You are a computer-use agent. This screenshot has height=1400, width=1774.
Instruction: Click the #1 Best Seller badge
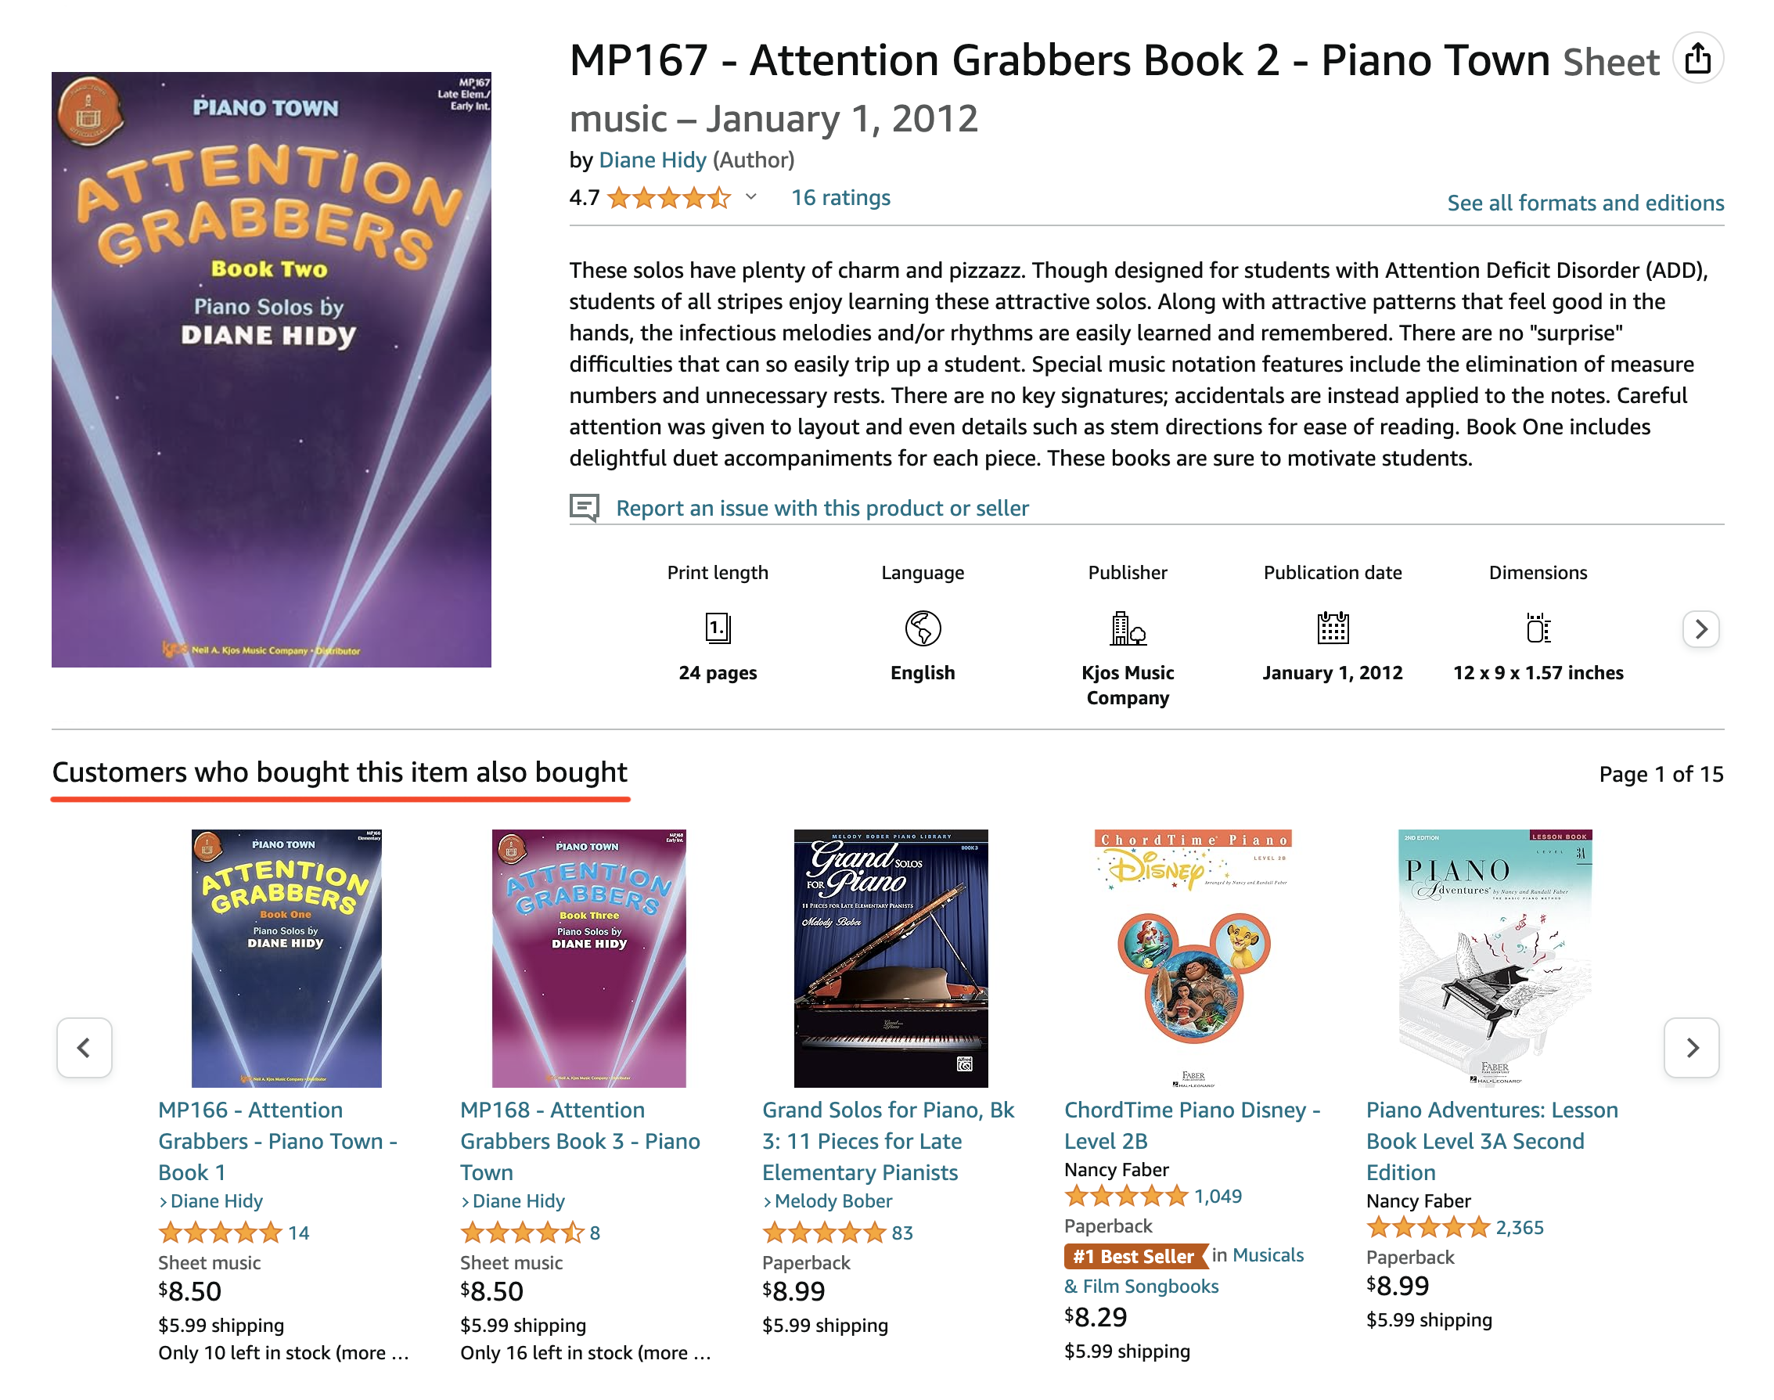[x=1135, y=1256]
